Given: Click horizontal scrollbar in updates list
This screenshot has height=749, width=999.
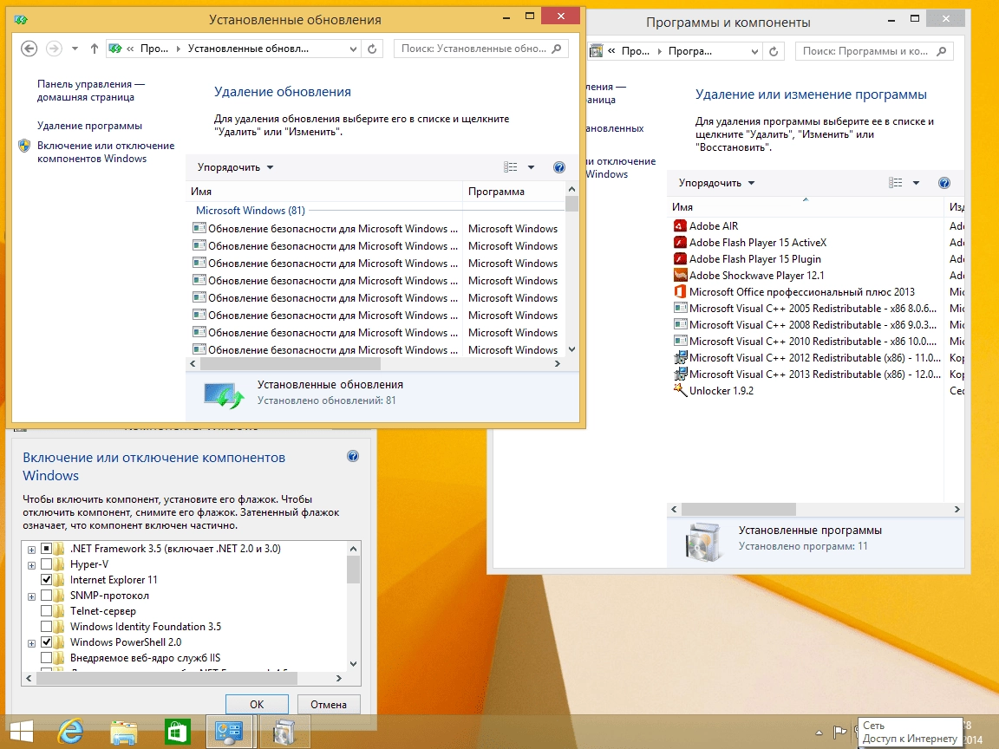Looking at the screenshot, I should click(x=290, y=364).
